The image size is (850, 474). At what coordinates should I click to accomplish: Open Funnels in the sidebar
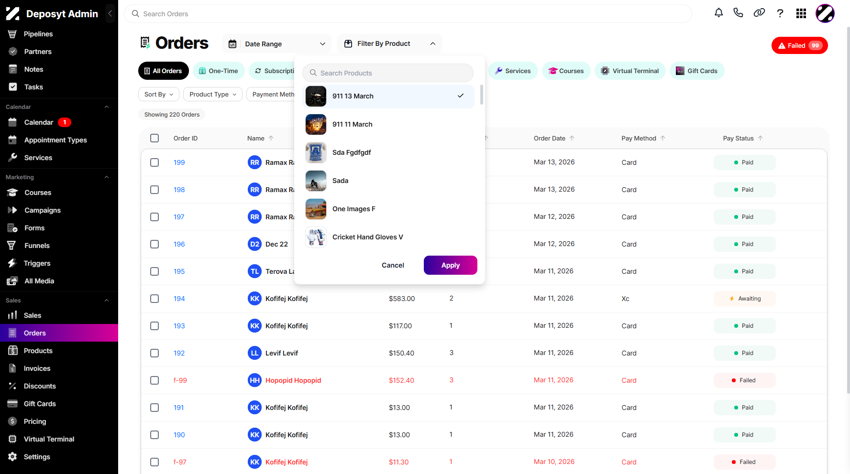click(x=37, y=246)
